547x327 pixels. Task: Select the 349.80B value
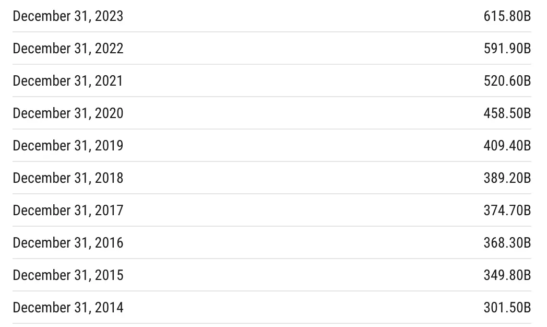(x=507, y=275)
